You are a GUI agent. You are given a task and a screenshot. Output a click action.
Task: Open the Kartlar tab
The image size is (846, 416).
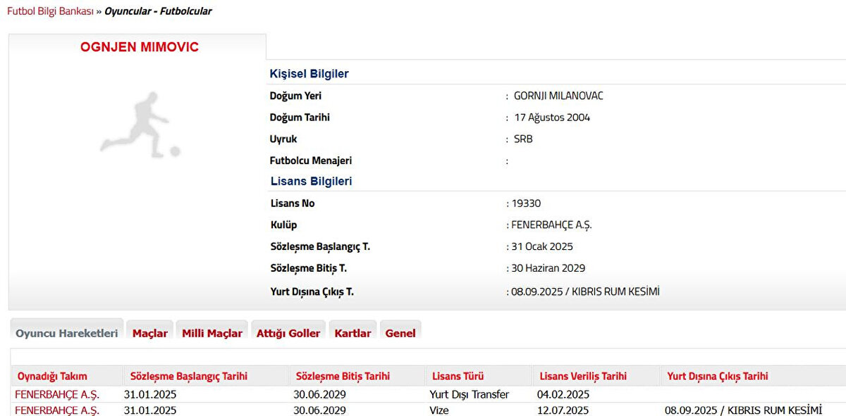[352, 333]
